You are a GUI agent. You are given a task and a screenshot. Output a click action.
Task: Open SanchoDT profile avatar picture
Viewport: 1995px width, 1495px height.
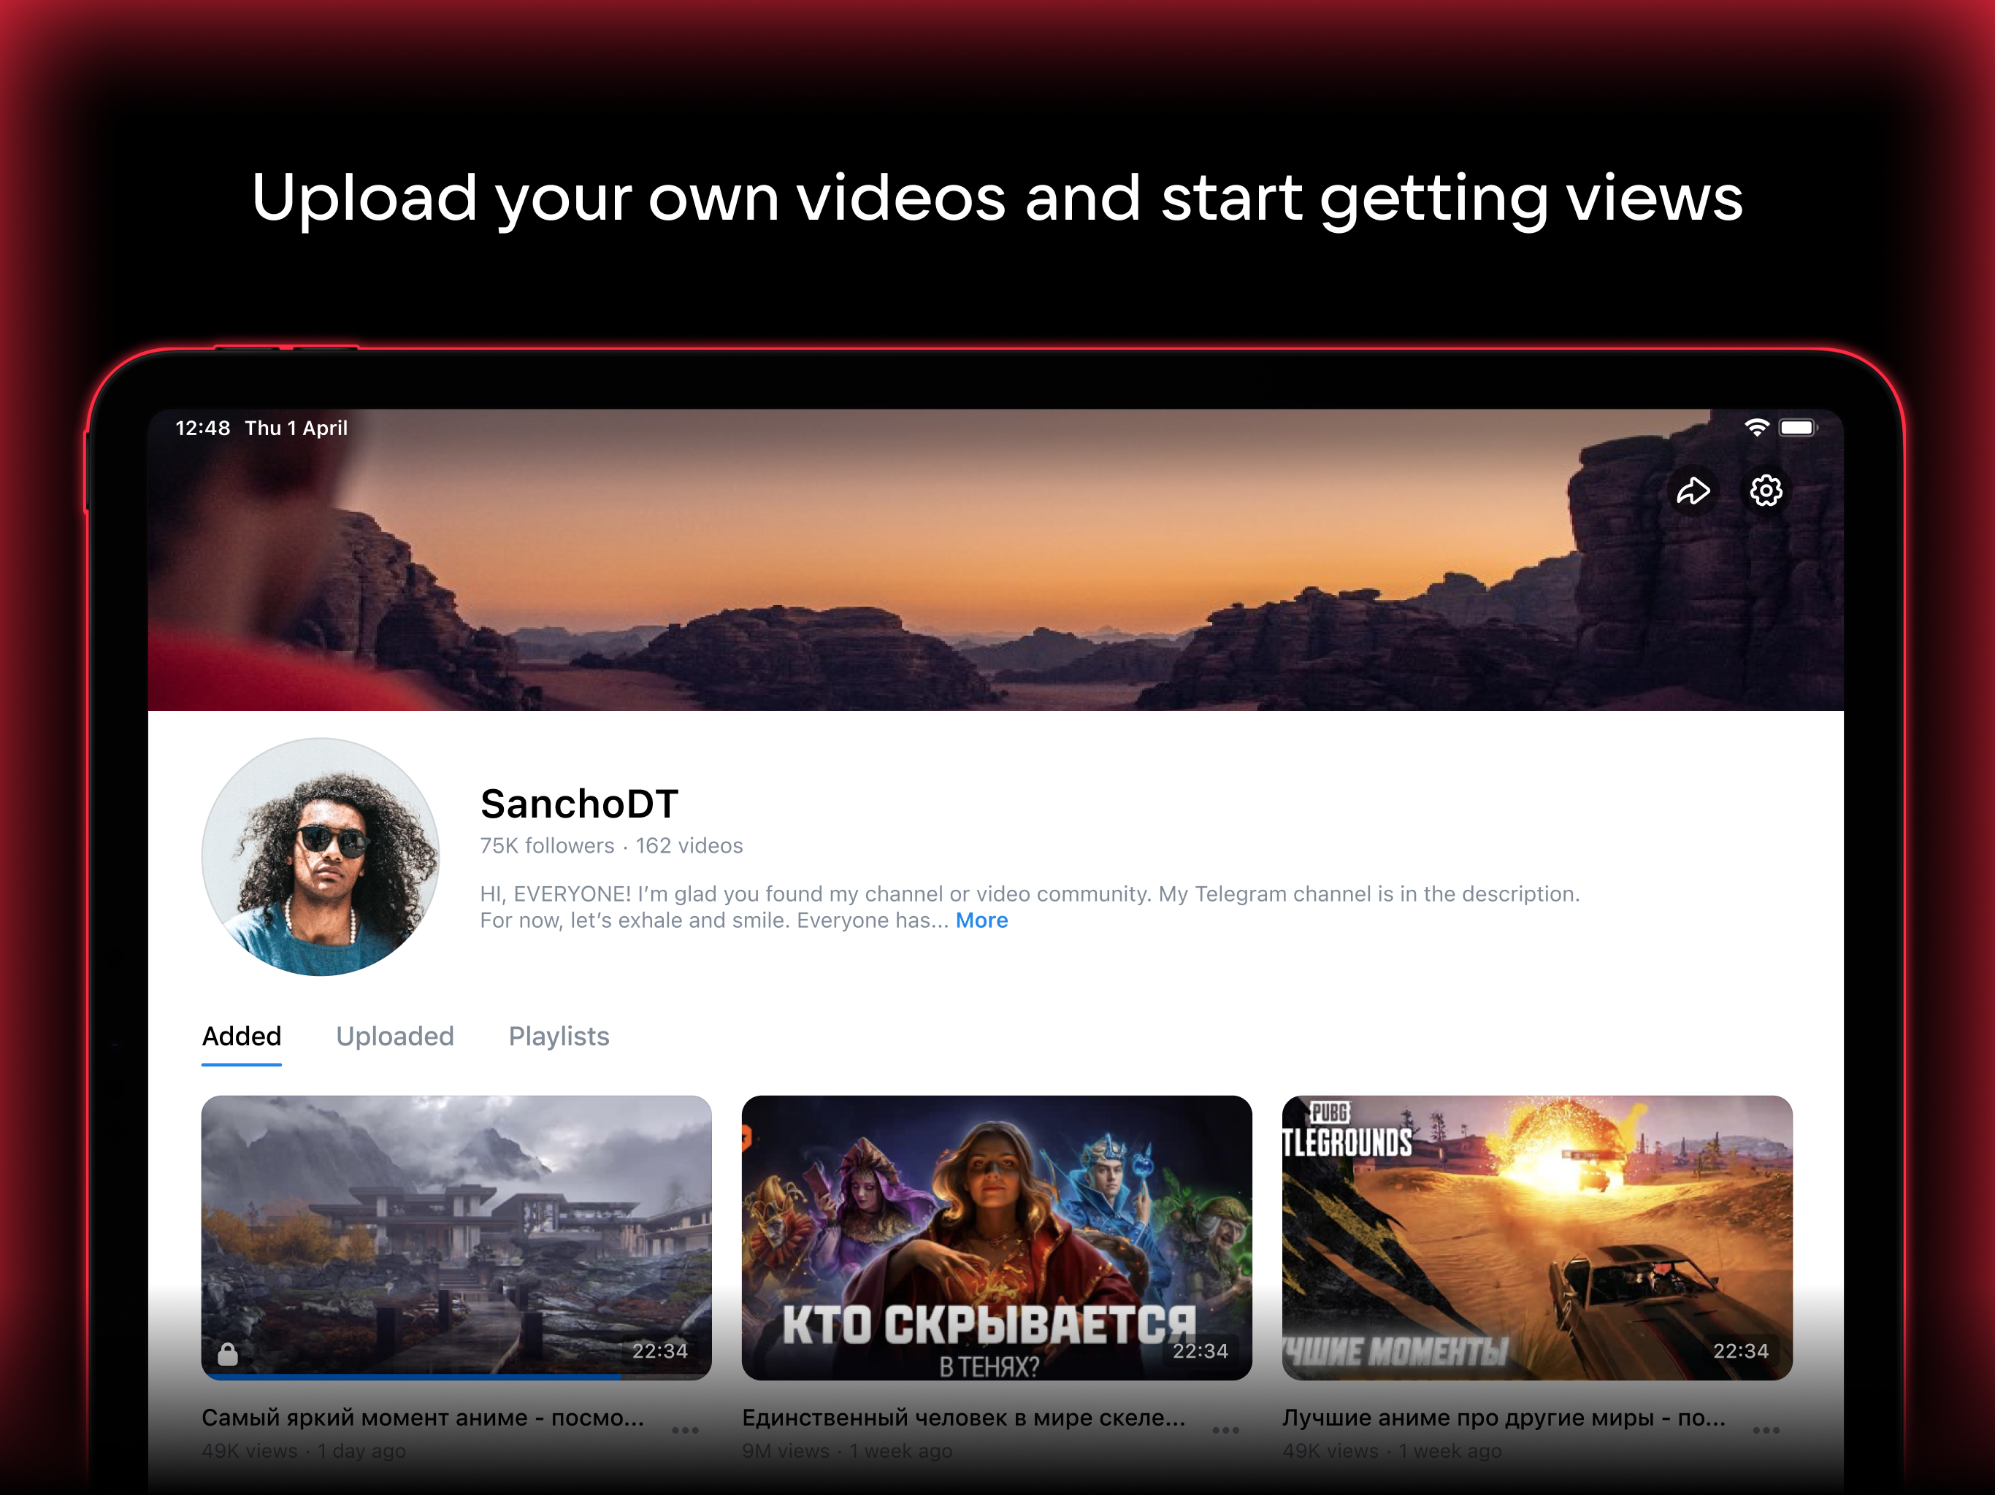[x=320, y=856]
